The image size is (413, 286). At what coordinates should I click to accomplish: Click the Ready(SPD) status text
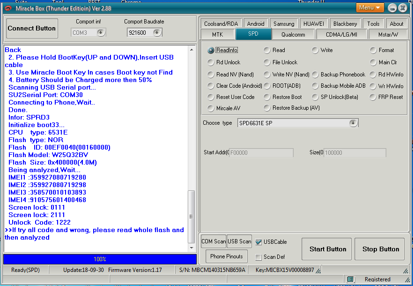(x=25, y=270)
